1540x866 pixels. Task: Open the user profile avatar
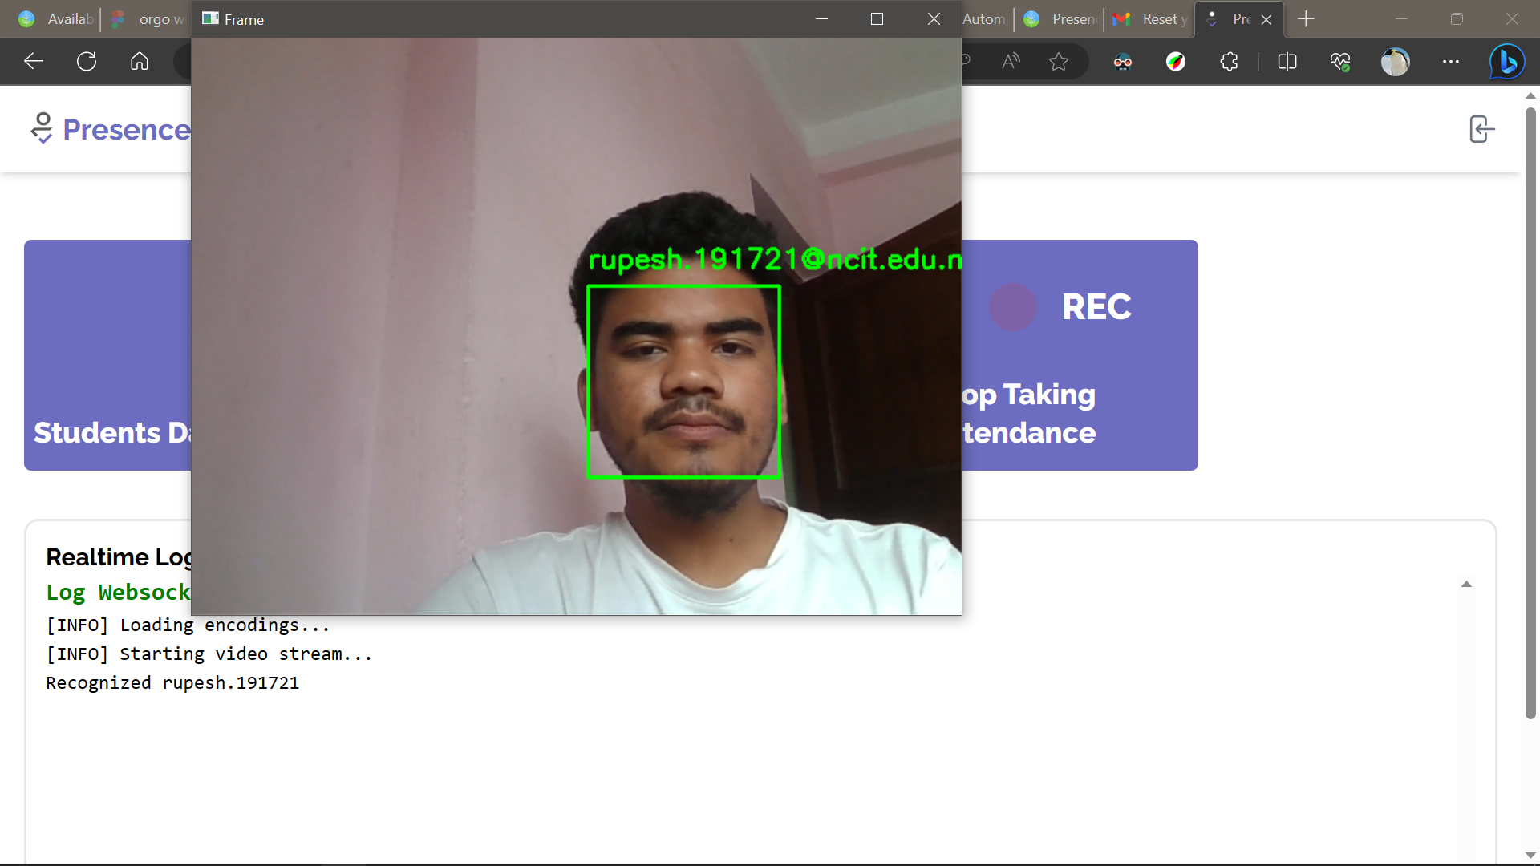click(x=1395, y=62)
